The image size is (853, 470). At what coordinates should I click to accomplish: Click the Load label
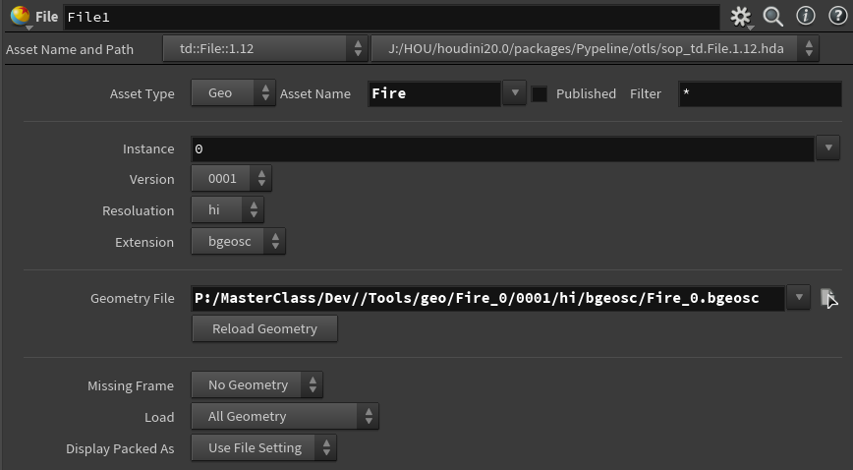coord(159,418)
